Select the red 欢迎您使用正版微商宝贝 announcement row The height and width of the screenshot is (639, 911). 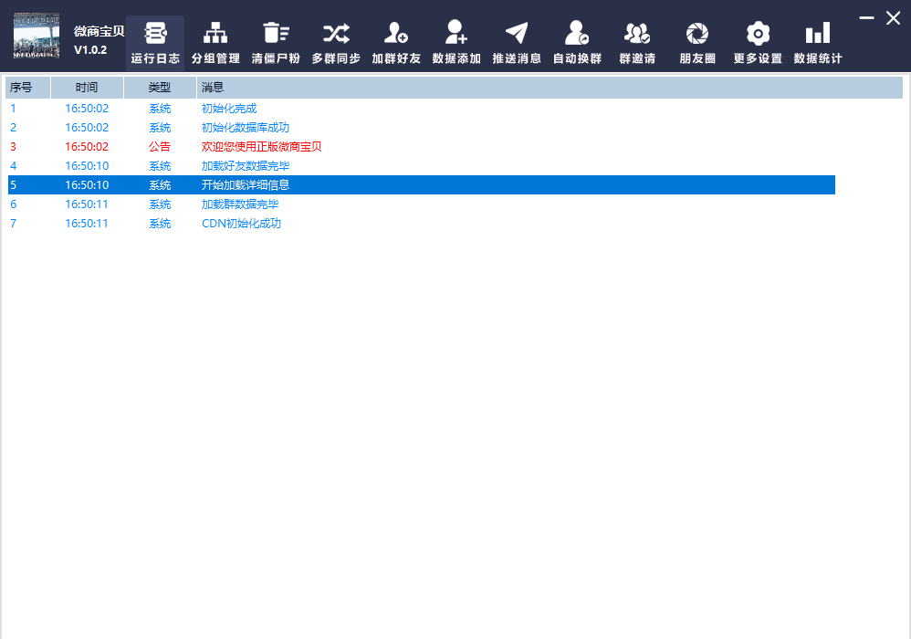point(261,147)
